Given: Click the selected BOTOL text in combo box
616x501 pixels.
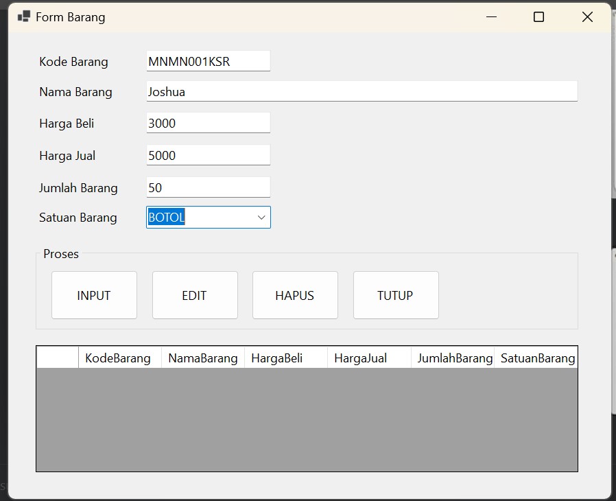Looking at the screenshot, I should click(167, 218).
